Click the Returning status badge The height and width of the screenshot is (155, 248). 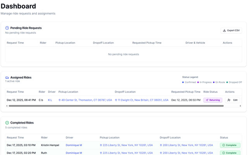point(213,100)
